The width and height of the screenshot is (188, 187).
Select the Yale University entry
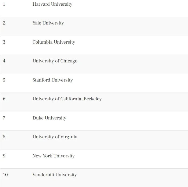coord(48,23)
